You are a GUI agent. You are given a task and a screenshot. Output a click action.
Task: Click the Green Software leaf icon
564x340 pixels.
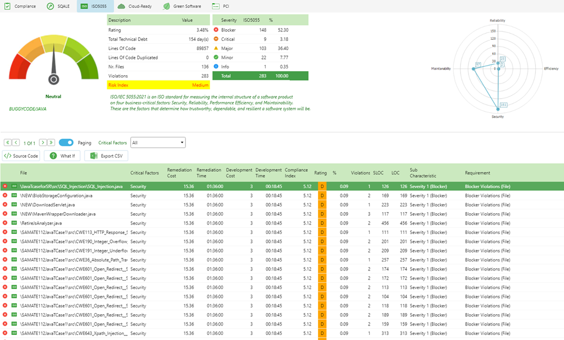pos(166,7)
